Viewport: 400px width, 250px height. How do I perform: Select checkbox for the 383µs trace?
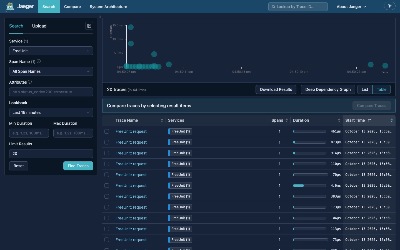point(107,196)
